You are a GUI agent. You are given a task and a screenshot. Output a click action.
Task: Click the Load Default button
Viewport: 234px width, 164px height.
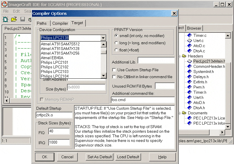pos(128,157)
